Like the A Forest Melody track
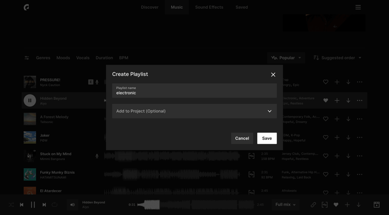 tap(326, 119)
